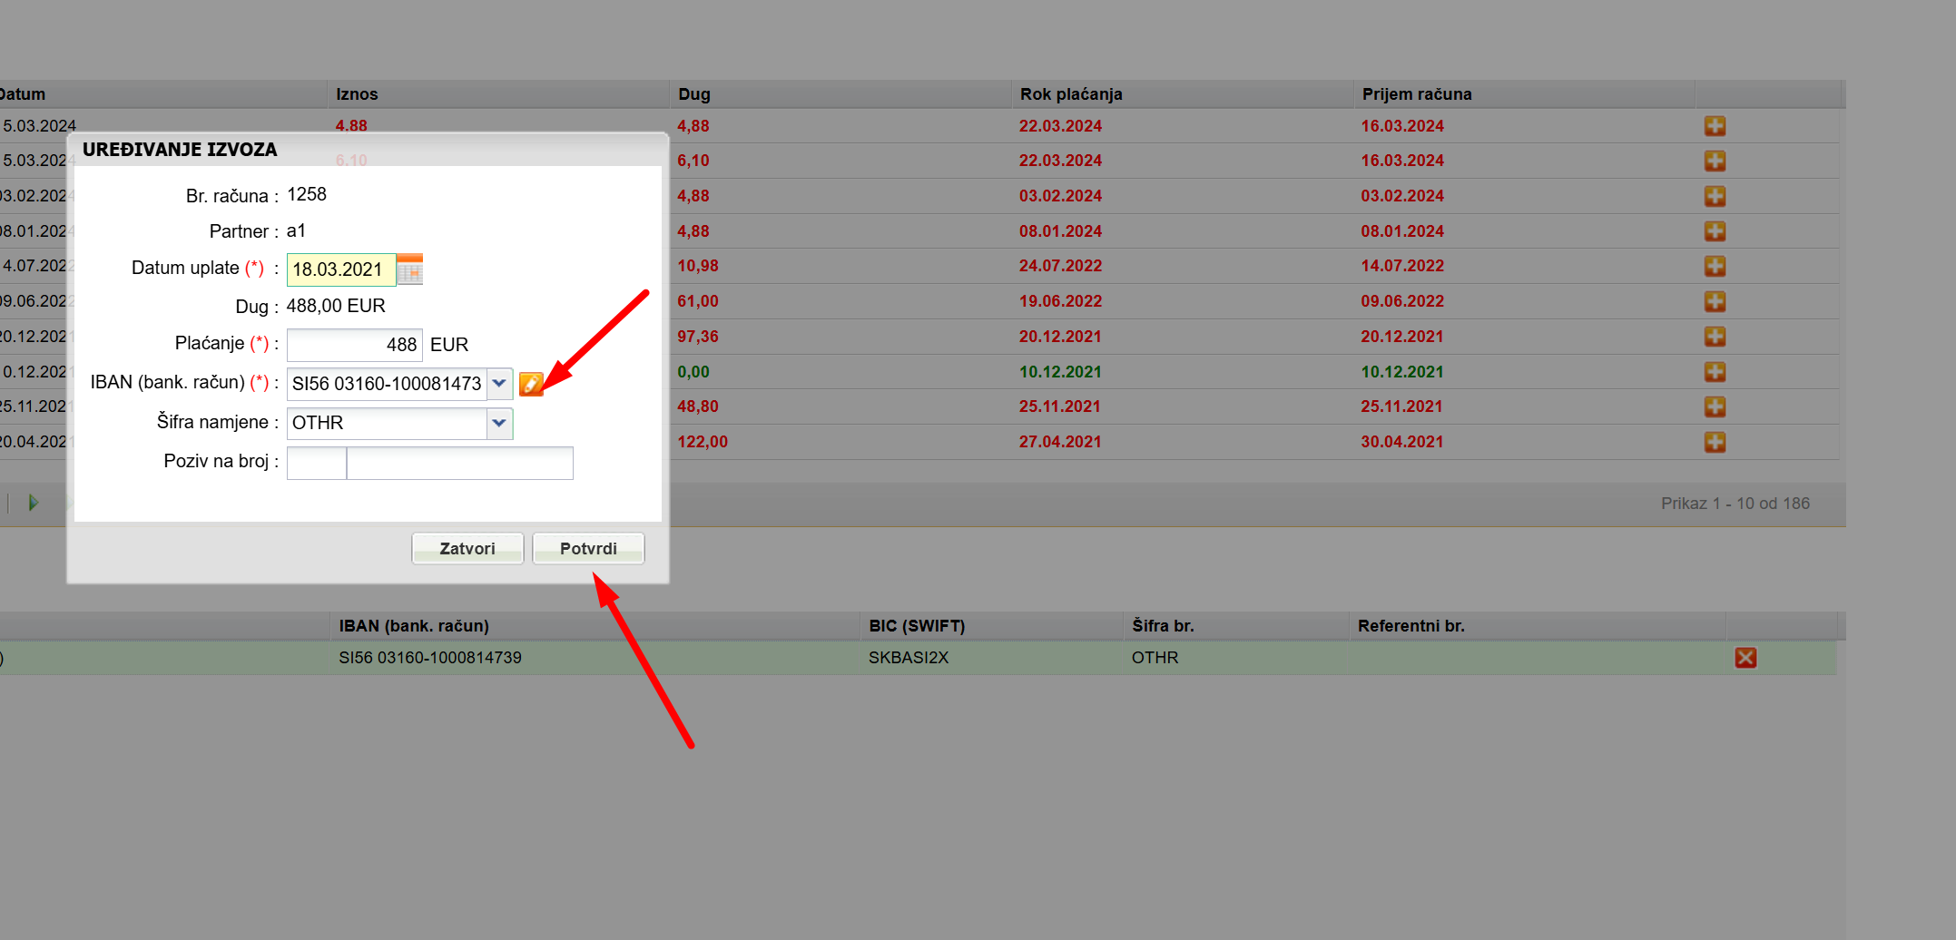Click the orange edit IBAN pencil icon

pyautogui.click(x=531, y=384)
